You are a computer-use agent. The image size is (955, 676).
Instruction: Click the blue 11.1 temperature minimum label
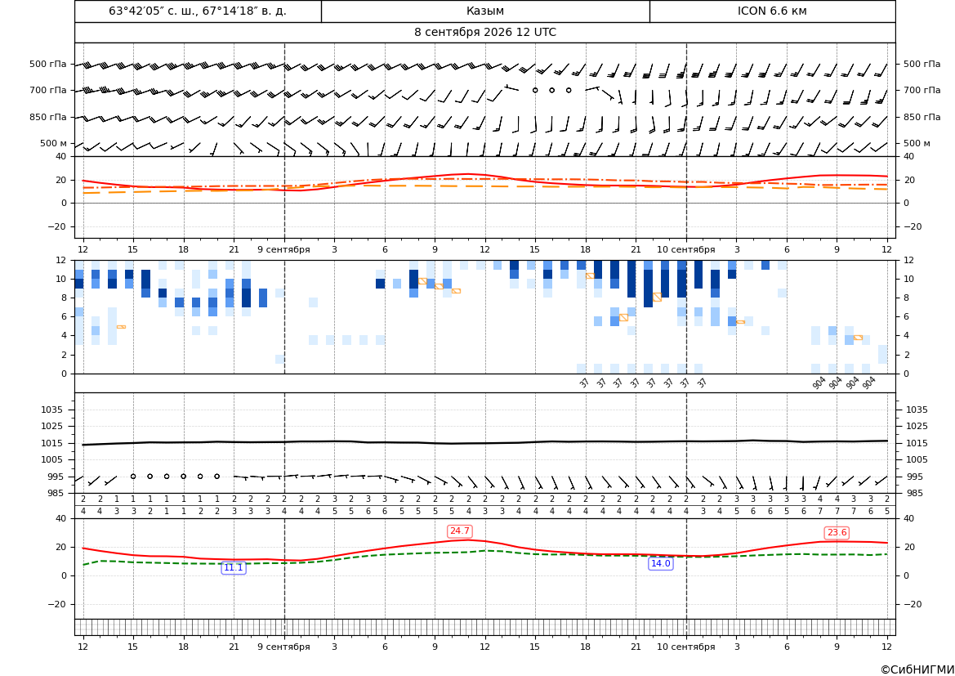234,567
